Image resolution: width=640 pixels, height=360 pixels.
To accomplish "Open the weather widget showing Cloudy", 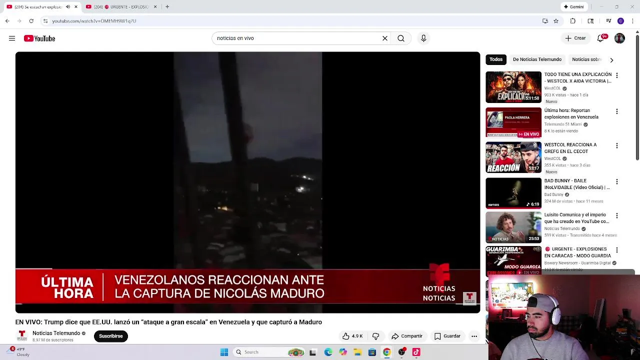I will click(19, 352).
